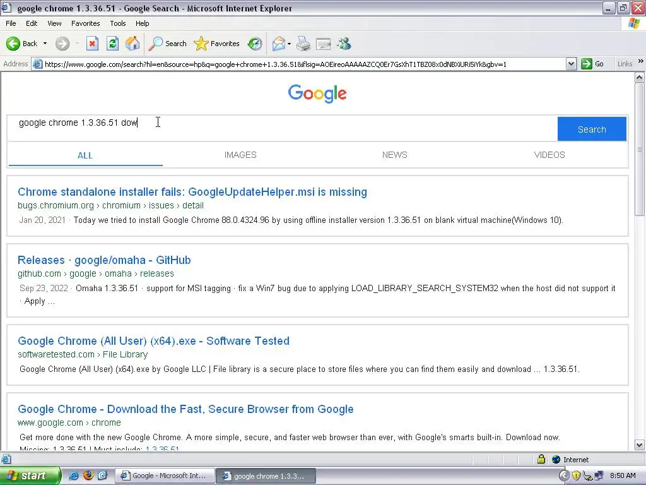
Task: Click the status bar page icon
Action: click(6, 460)
